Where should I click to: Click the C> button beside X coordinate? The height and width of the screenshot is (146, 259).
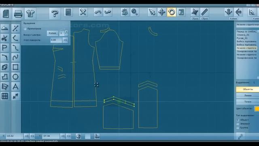tap(32, 136)
